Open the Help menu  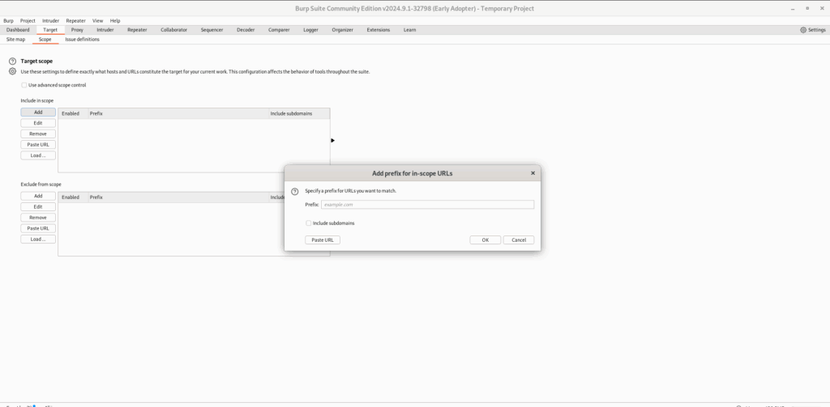coord(115,20)
